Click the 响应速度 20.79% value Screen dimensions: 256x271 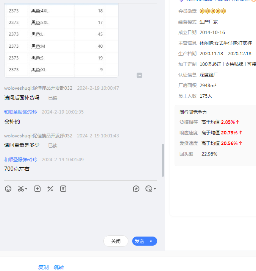click(x=229, y=133)
